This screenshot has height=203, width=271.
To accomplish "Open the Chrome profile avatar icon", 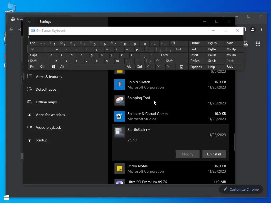I will 253,30.
